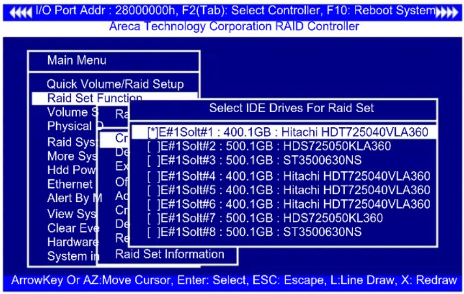Click the Main Menu title

click(77, 60)
